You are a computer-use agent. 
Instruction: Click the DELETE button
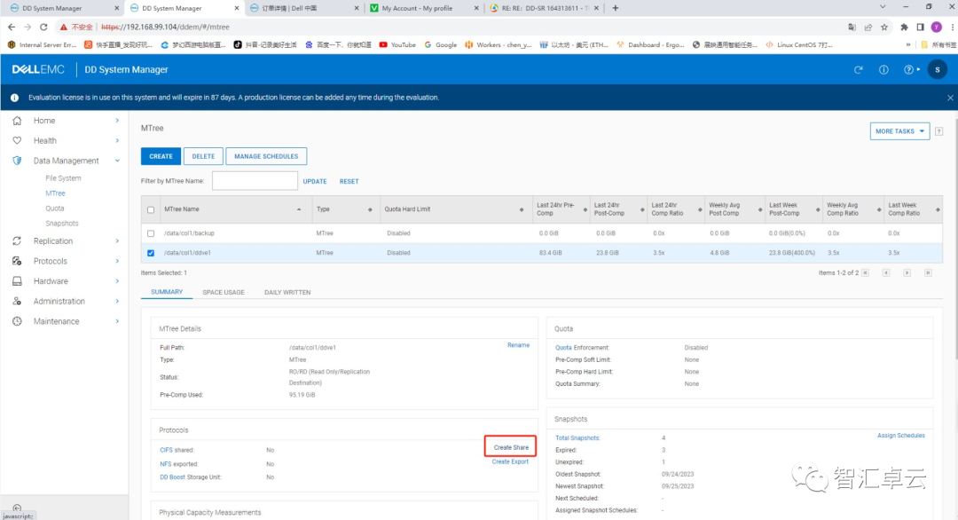click(x=203, y=156)
